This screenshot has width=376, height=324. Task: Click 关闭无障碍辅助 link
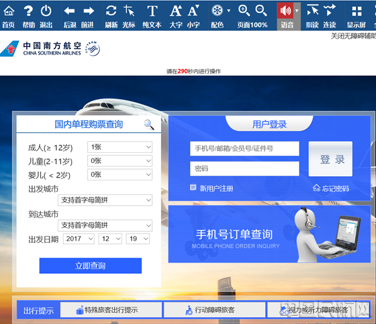[x=353, y=36]
